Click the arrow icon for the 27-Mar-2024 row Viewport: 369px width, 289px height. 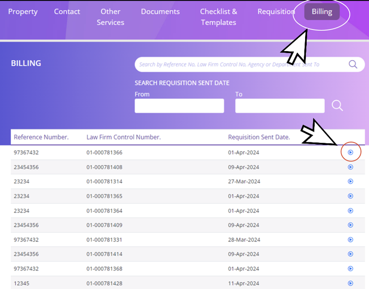pos(350,181)
